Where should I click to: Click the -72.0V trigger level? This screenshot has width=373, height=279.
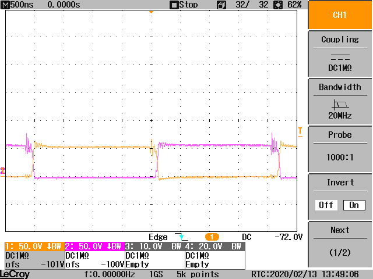[x=288, y=237]
